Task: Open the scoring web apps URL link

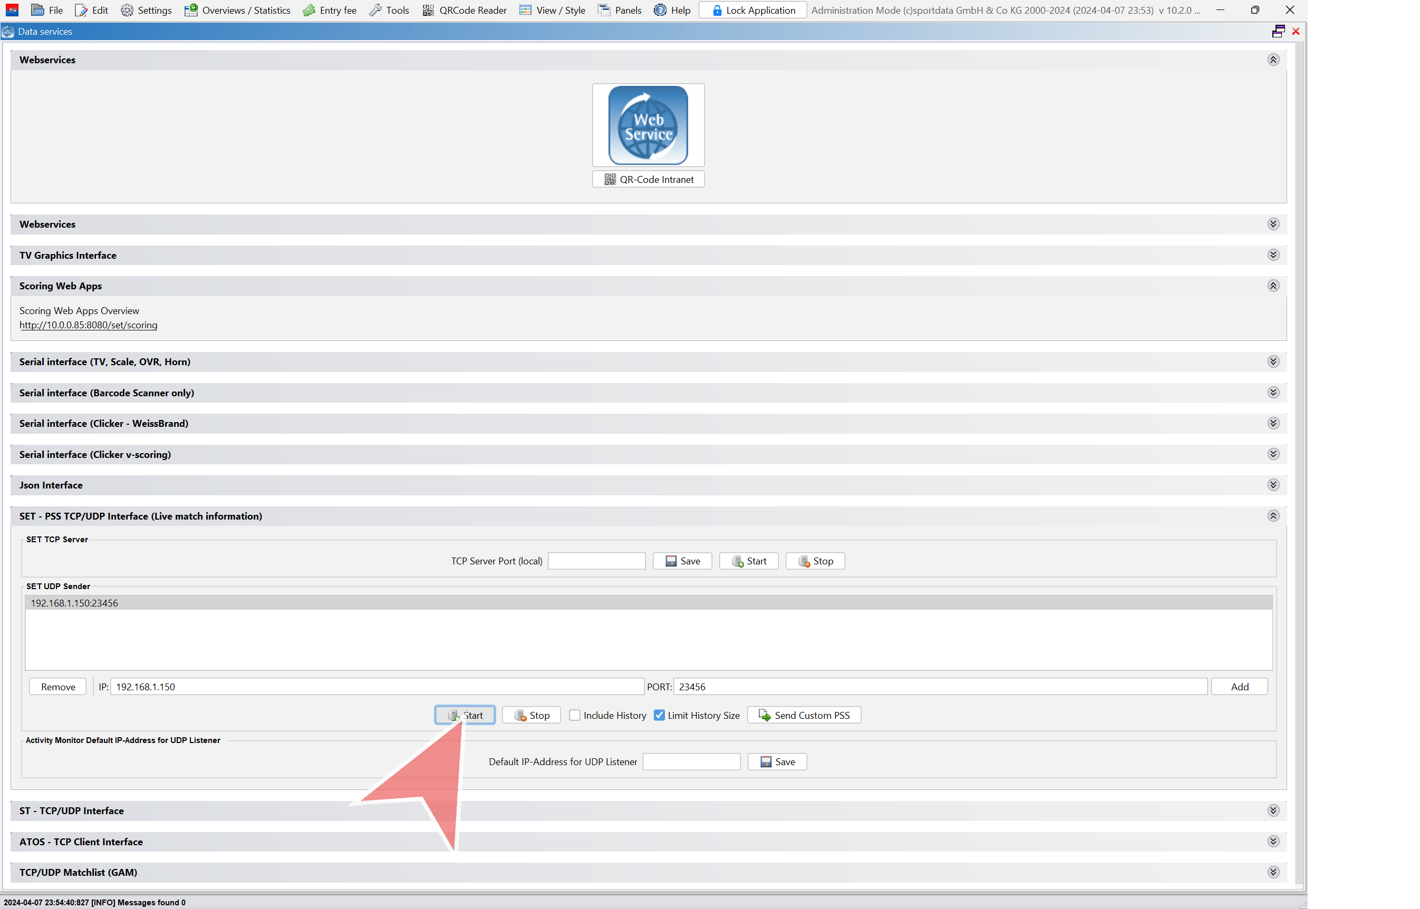Action: [88, 325]
